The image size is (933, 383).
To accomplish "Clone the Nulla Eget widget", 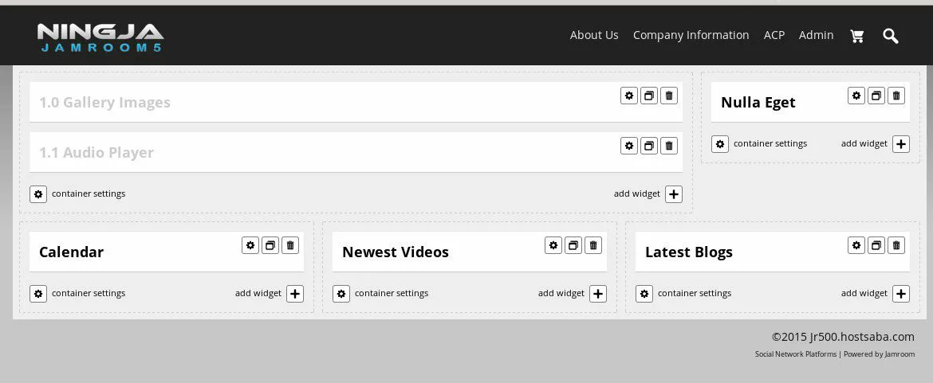I will [x=876, y=96].
